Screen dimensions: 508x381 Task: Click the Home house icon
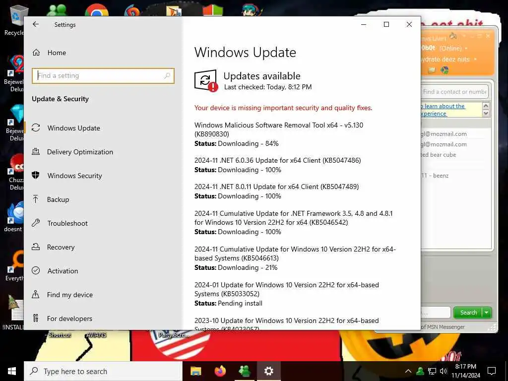click(36, 53)
